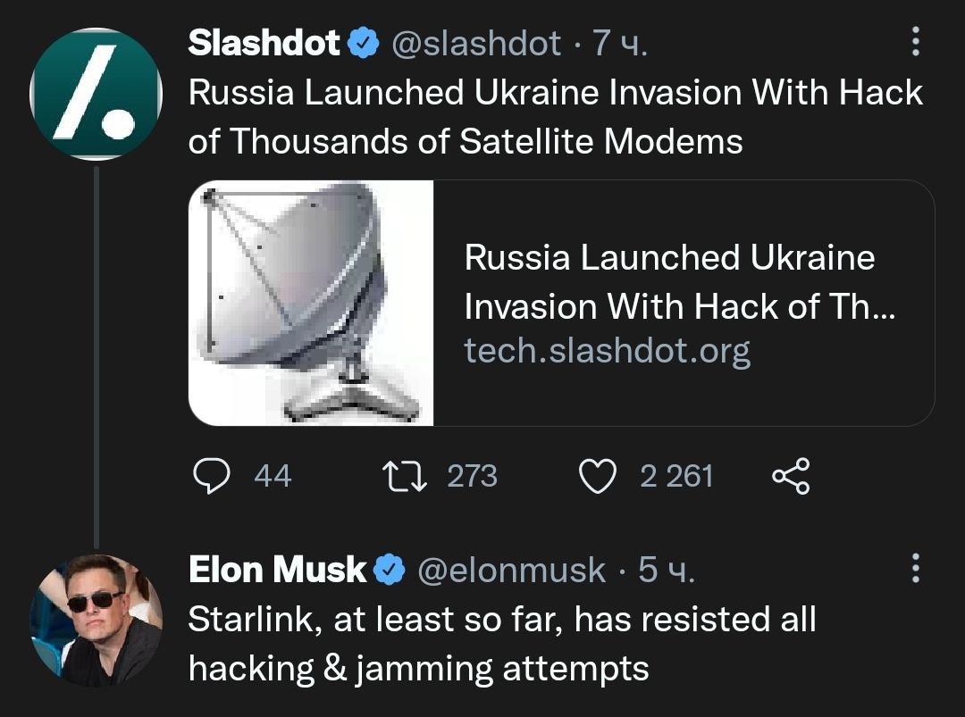
Task: Open Elon Musk's Starlink reply text
Action: click(500, 643)
